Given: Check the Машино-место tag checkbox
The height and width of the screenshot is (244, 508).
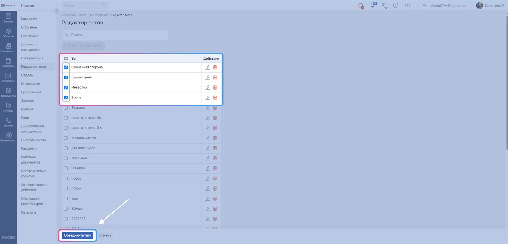Looking at the screenshot, I should click(66, 138).
